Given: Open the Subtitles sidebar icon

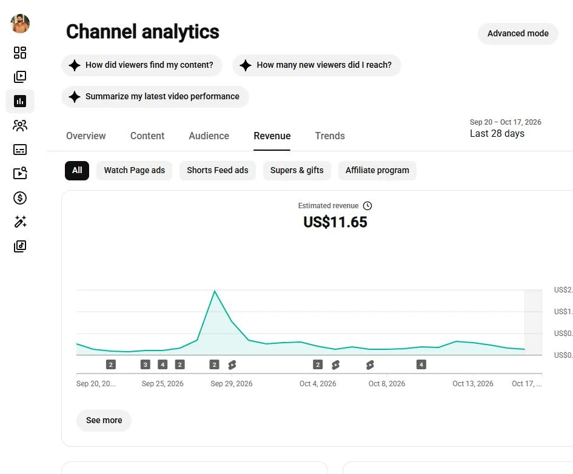Looking at the screenshot, I should point(20,150).
